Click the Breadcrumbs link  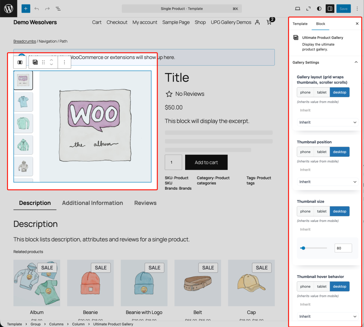tap(25, 41)
